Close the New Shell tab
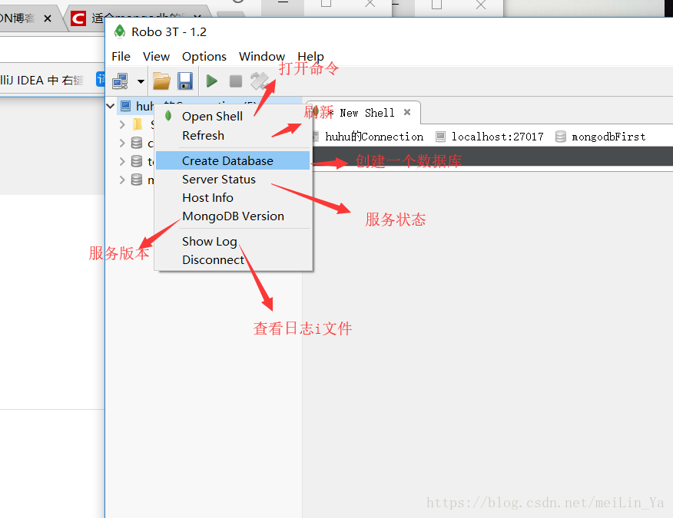 click(x=407, y=112)
